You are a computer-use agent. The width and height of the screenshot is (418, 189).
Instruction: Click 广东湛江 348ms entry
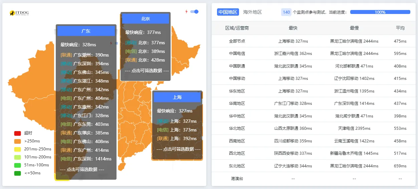(85, 81)
